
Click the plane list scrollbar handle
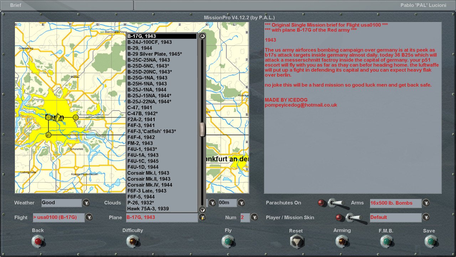point(202,129)
